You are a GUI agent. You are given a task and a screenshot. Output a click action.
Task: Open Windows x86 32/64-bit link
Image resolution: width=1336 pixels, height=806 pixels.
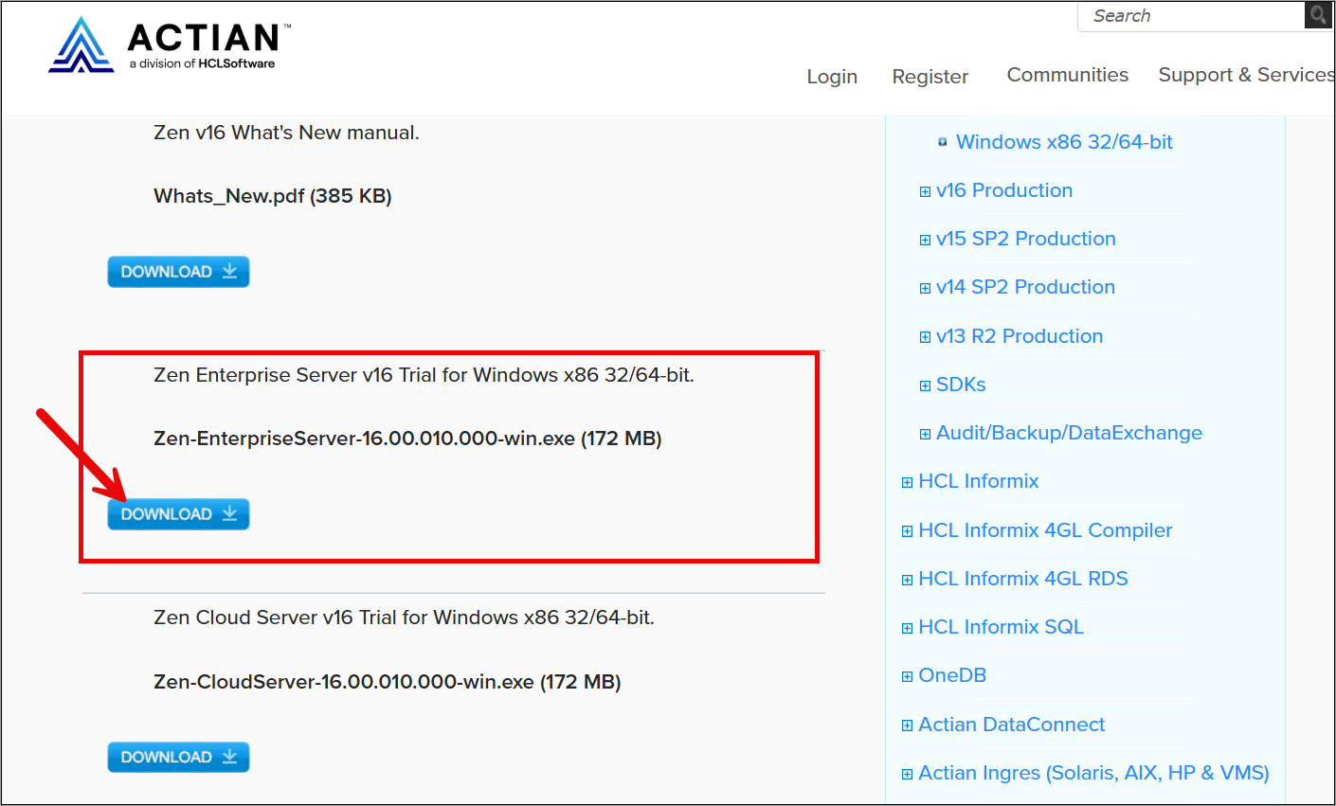coord(1064,142)
